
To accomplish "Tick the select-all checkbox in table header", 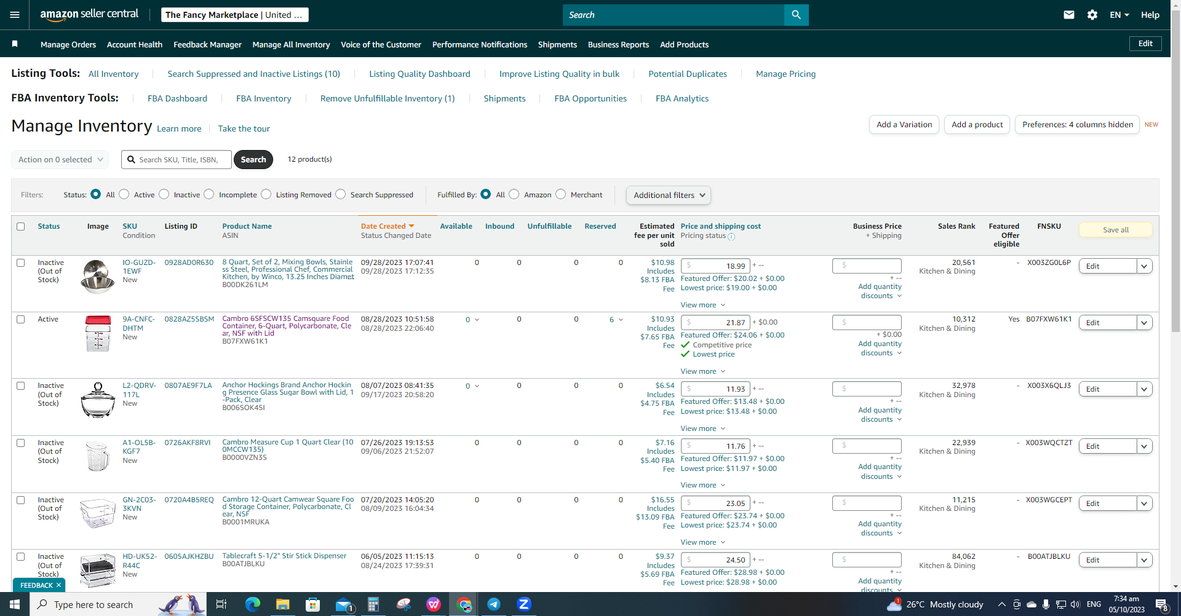I will [21, 226].
